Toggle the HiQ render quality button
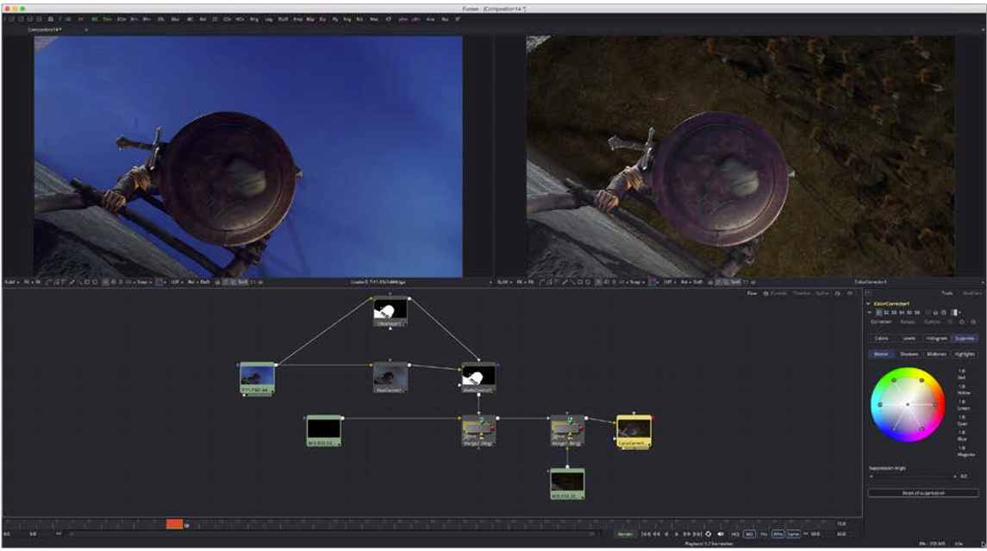The width and height of the screenshot is (987, 551). point(735,534)
